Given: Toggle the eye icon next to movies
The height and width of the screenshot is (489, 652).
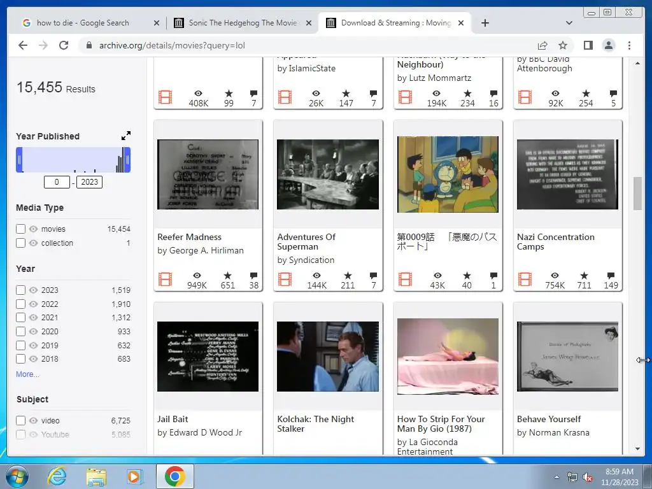Looking at the screenshot, I should tap(33, 229).
